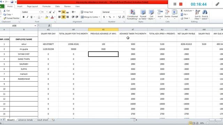The width and height of the screenshot is (223, 125).
Task: Open Conditional Formatting menu
Action: pos(132,15)
